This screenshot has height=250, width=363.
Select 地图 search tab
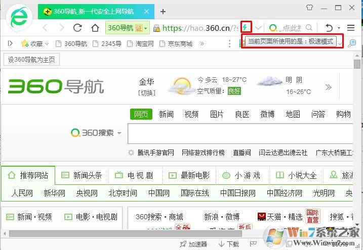(x=293, y=114)
